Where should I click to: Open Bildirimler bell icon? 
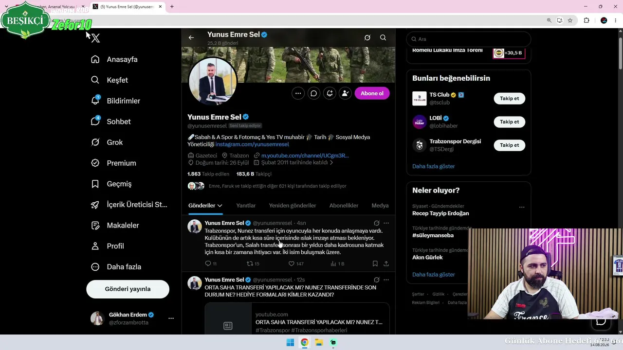pyautogui.click(x=95, y=101)
